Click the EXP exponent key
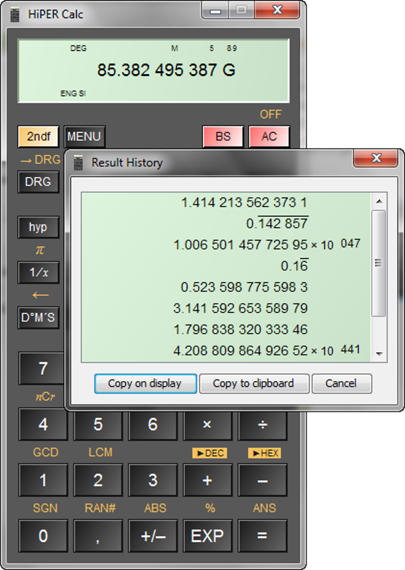 (x=207, y=535)
